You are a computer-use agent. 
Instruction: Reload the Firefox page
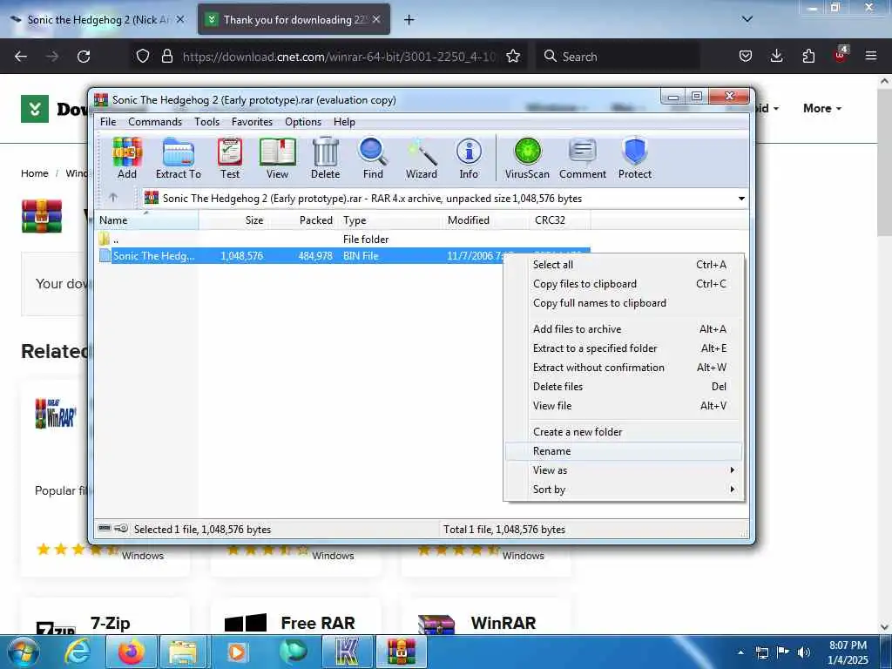pyautogui.click(x=84, y=57)
